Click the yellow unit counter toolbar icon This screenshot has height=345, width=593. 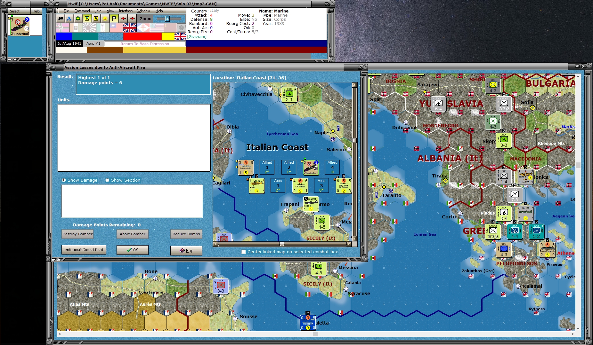coord(87,19)
